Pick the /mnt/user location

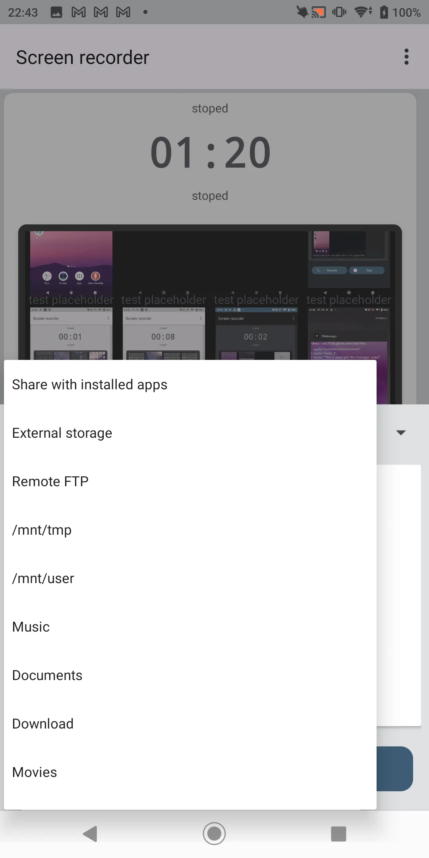point(190,578)
